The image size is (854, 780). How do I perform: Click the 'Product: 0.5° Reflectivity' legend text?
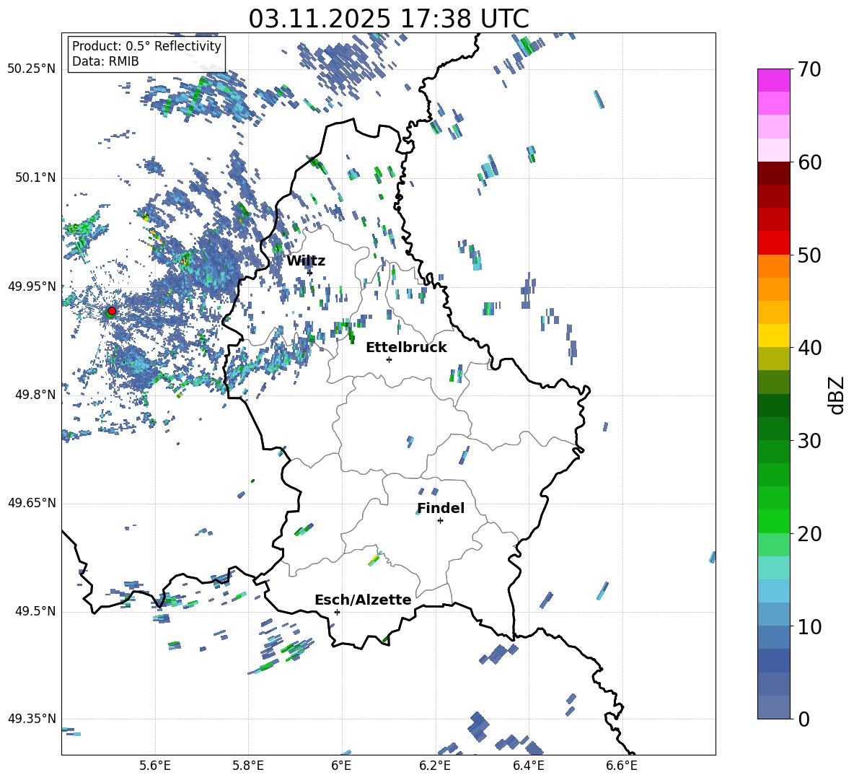pyautogui.click(x=146, y=46)
